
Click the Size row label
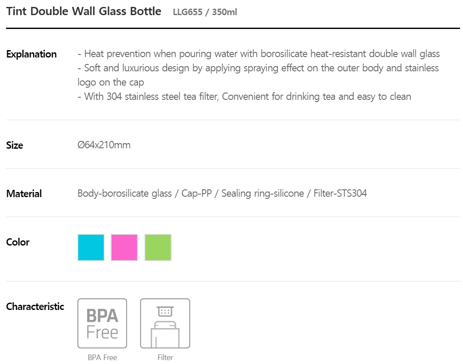pos(15,145)
